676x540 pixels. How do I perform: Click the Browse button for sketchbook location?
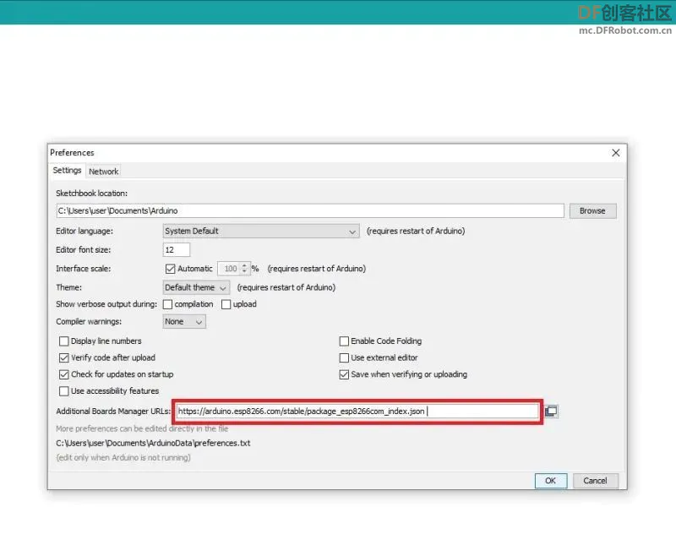[x=592, y=211]
